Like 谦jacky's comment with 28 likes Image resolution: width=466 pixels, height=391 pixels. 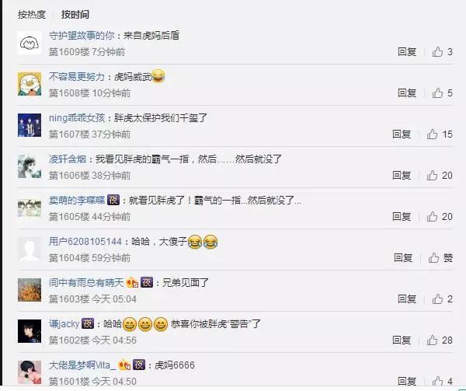[x=440, y=340]
